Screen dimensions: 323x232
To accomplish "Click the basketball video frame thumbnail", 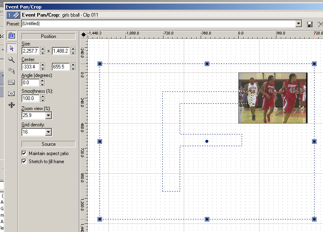I will click(x=272, y=98).
